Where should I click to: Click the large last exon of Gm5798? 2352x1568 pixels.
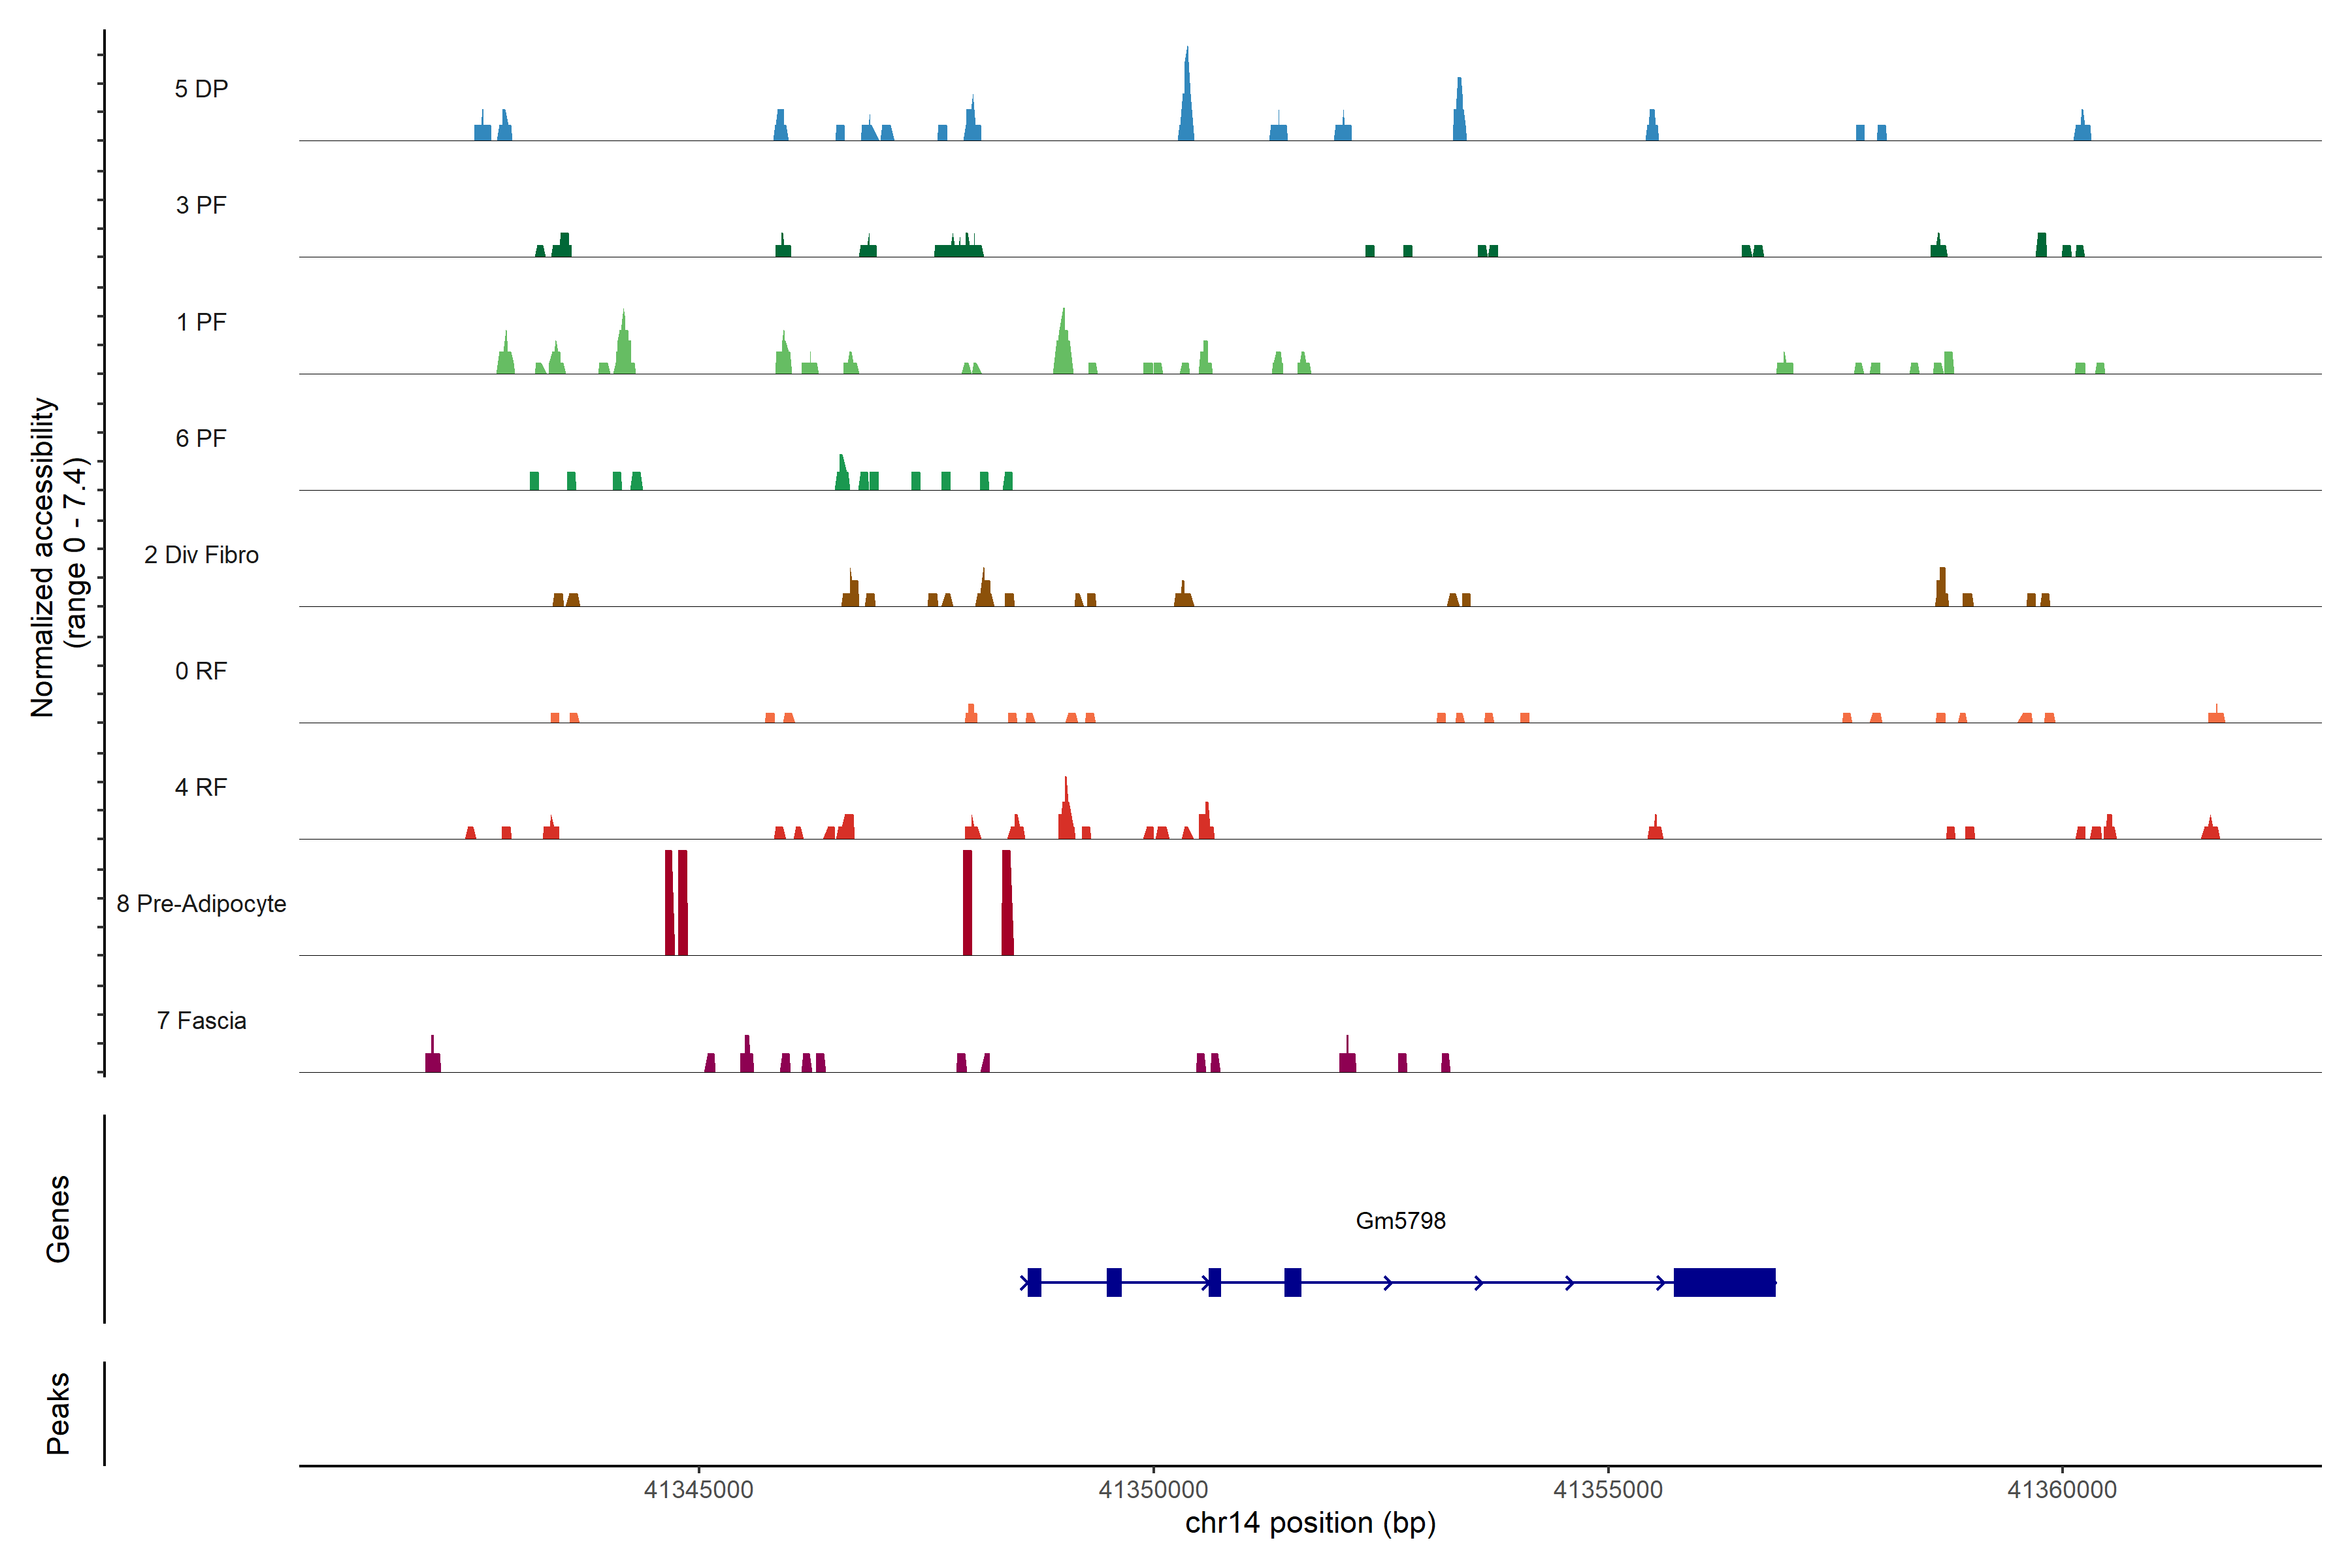coord(1724,1282)
